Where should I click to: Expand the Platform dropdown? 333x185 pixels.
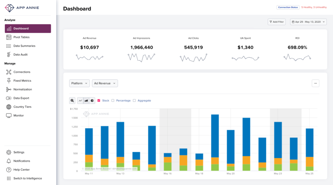click(79, 83)
